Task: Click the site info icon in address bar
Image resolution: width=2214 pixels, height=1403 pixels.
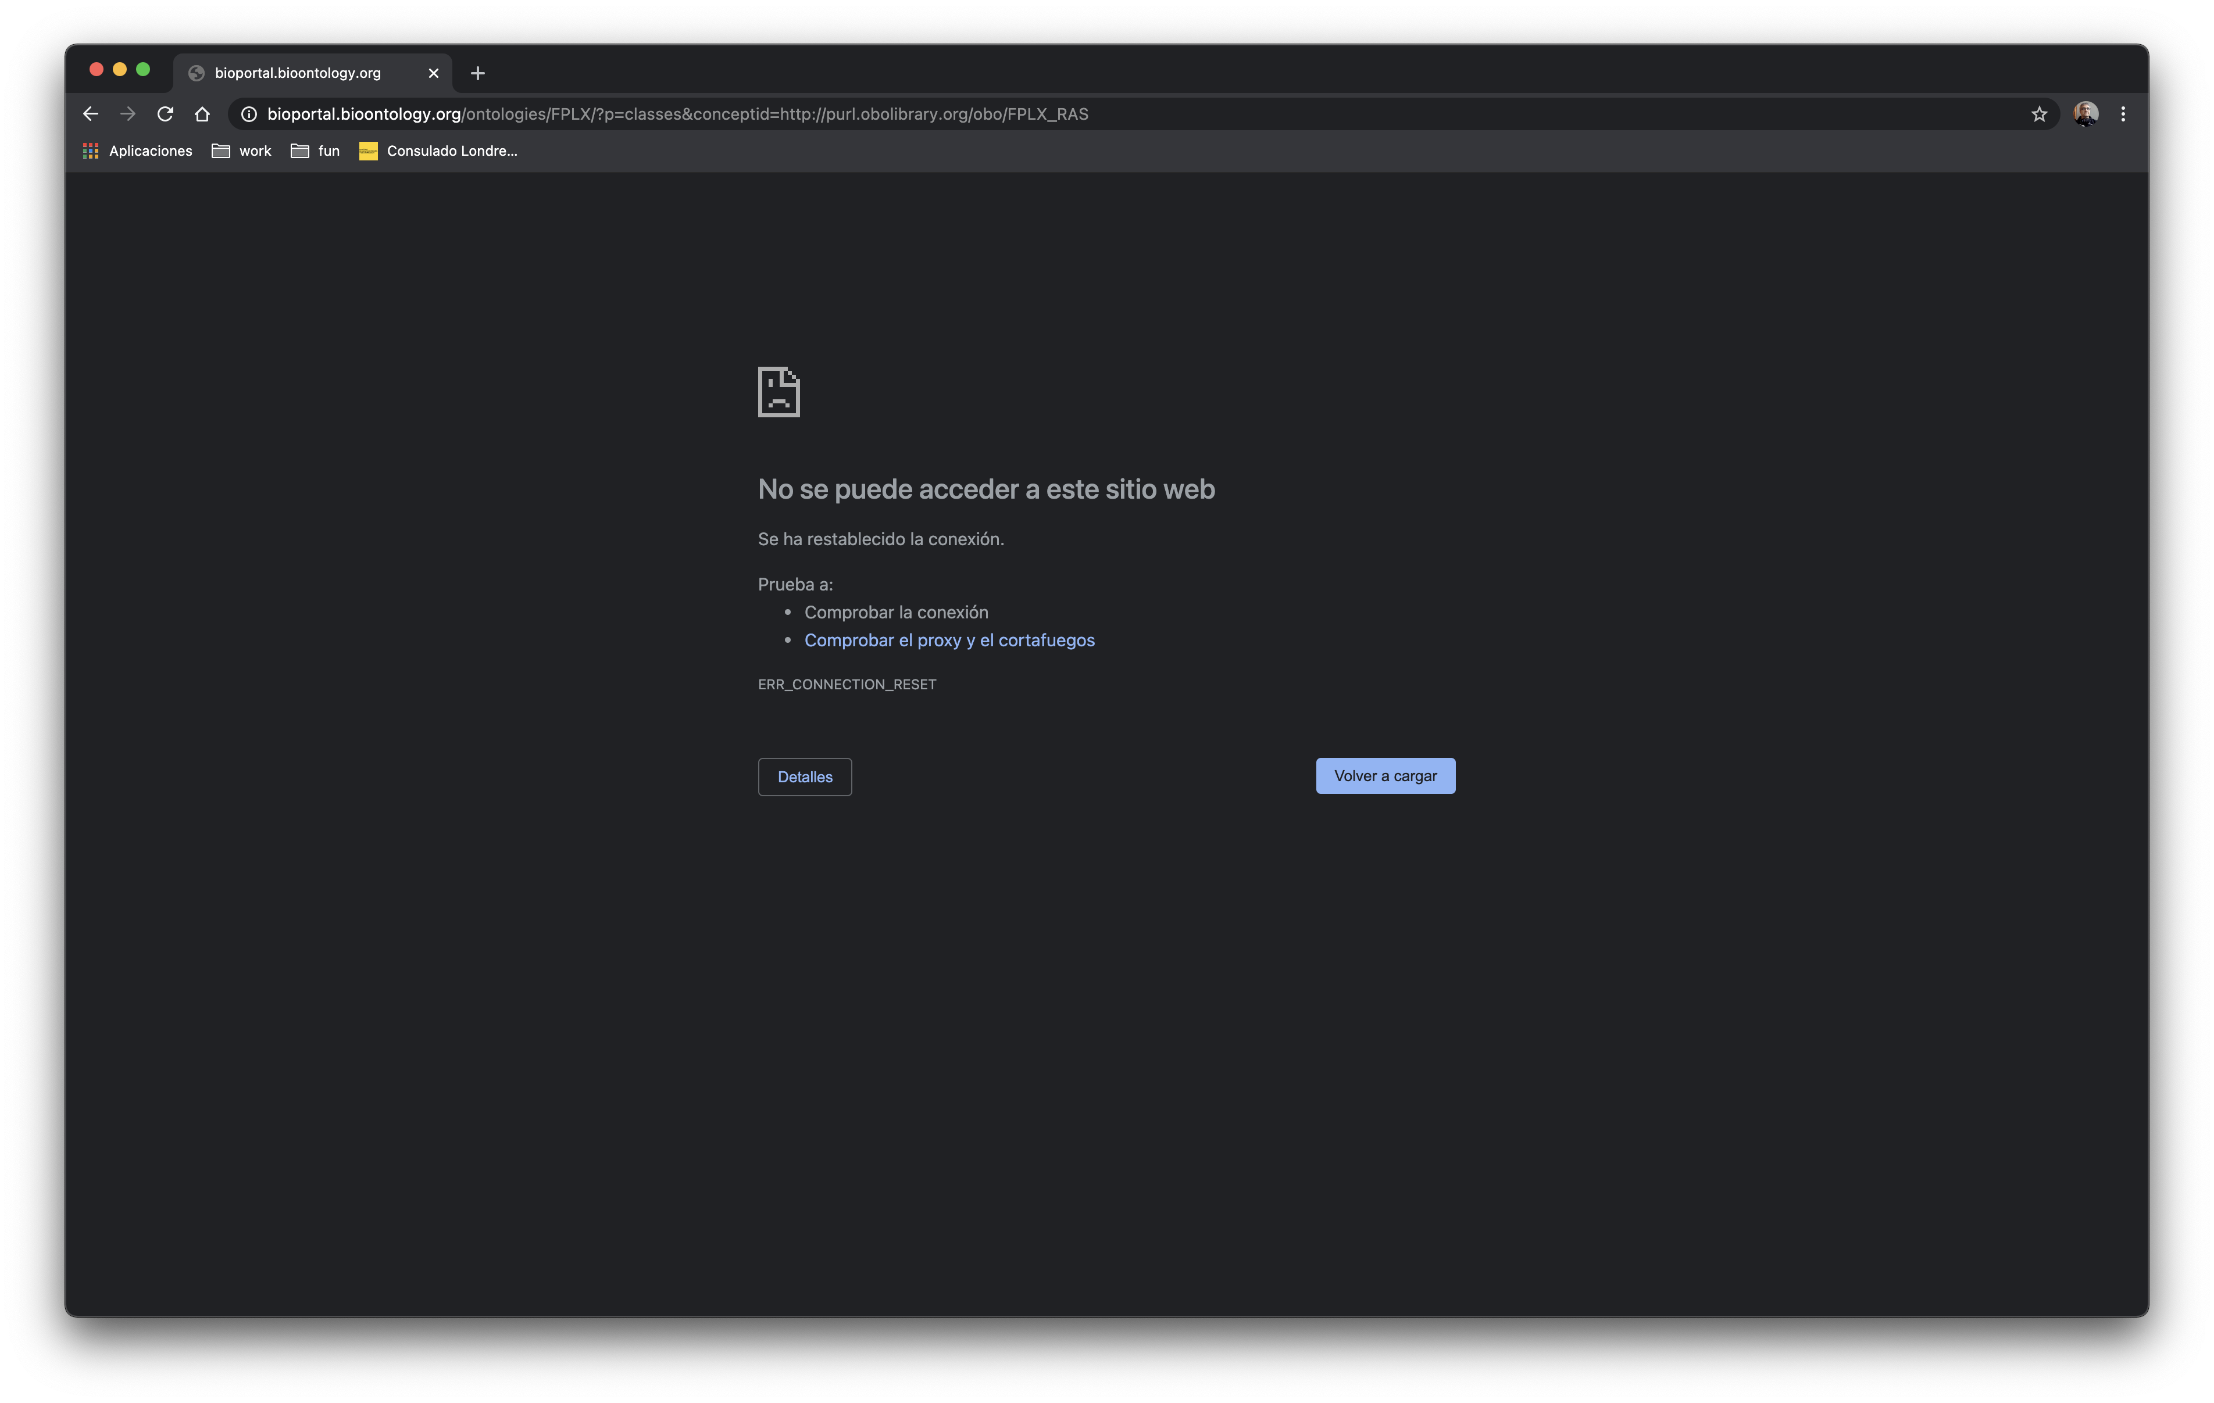Action: (248, 114)
